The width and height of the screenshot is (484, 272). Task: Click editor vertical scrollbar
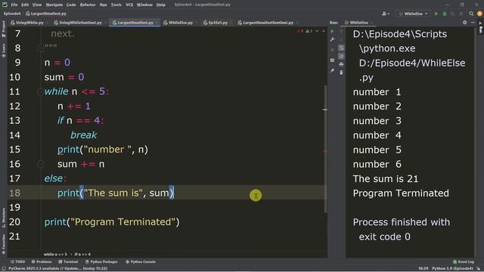pos(325,149)
